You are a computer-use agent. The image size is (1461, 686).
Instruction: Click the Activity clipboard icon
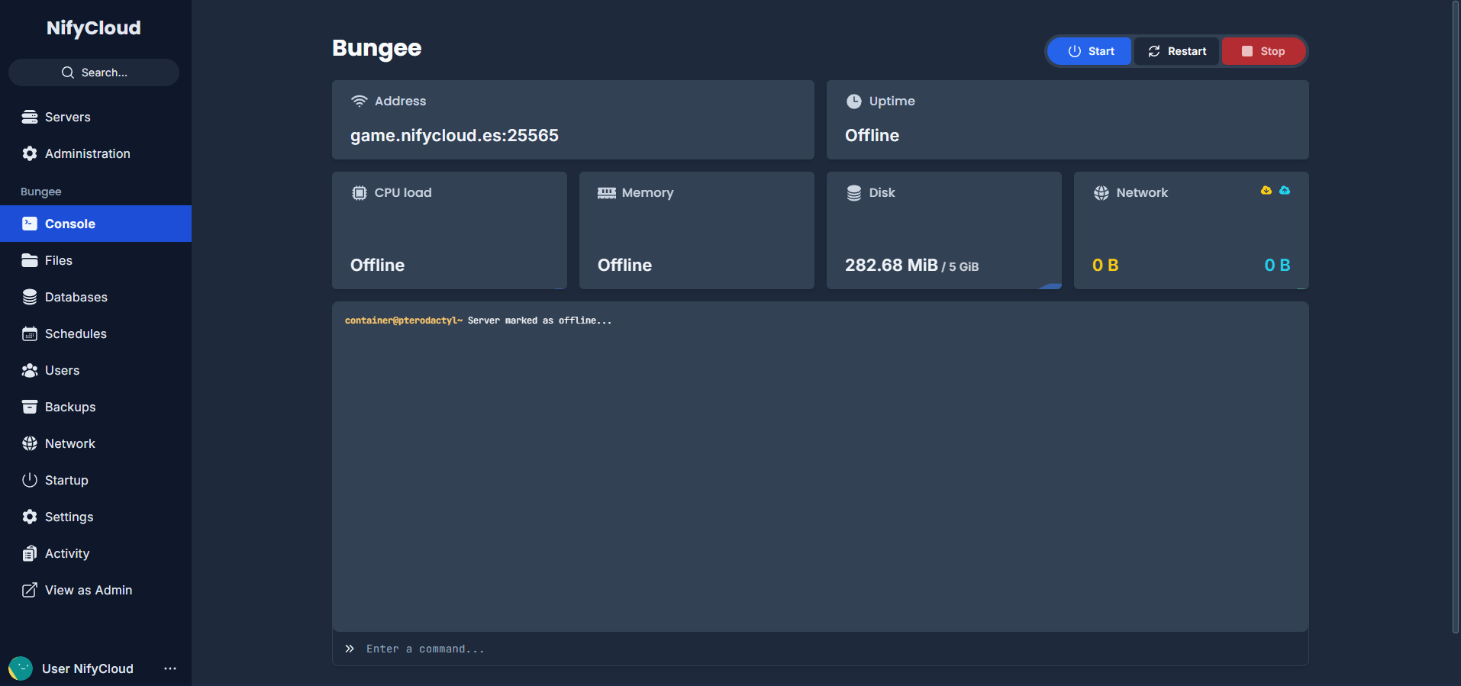[x=30, y=553]
